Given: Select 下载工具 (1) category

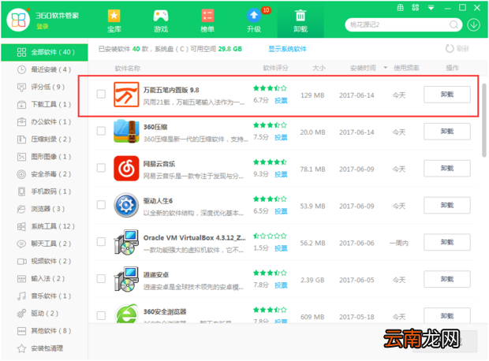Looking at the screenshot, I should coord(45,104).
